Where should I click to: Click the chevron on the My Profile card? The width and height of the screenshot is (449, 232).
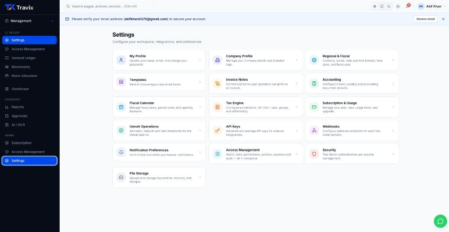[200, 60]
